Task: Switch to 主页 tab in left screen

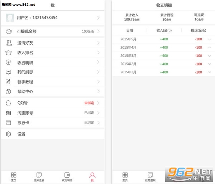Action: click(14, 176)
